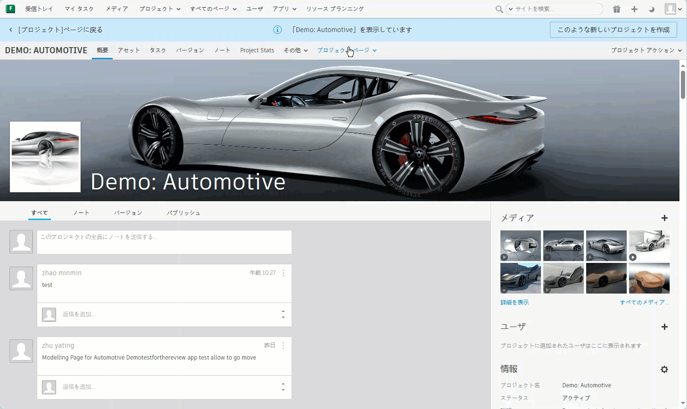Open マイ タスク in the top menu
Screen dimensions: 687x409
click(x=79, y=9)
